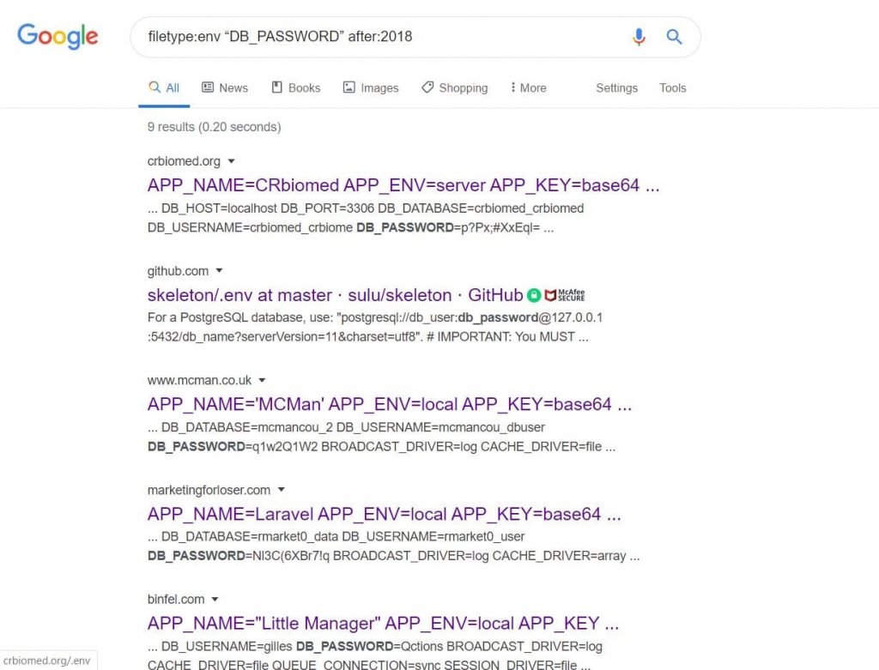Open www.mcman.co.uk dropdown arrow
879x670 pixels.
click(x=262, y=380)
